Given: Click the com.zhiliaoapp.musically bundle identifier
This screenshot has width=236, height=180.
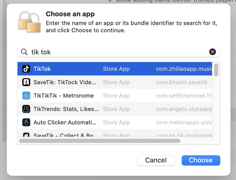Looking at the screenshot, I should point(184,69).
